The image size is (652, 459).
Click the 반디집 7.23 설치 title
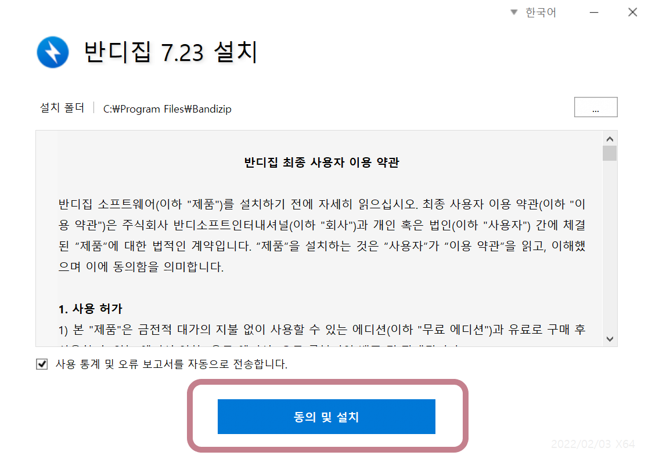click(x=171, y=52)
